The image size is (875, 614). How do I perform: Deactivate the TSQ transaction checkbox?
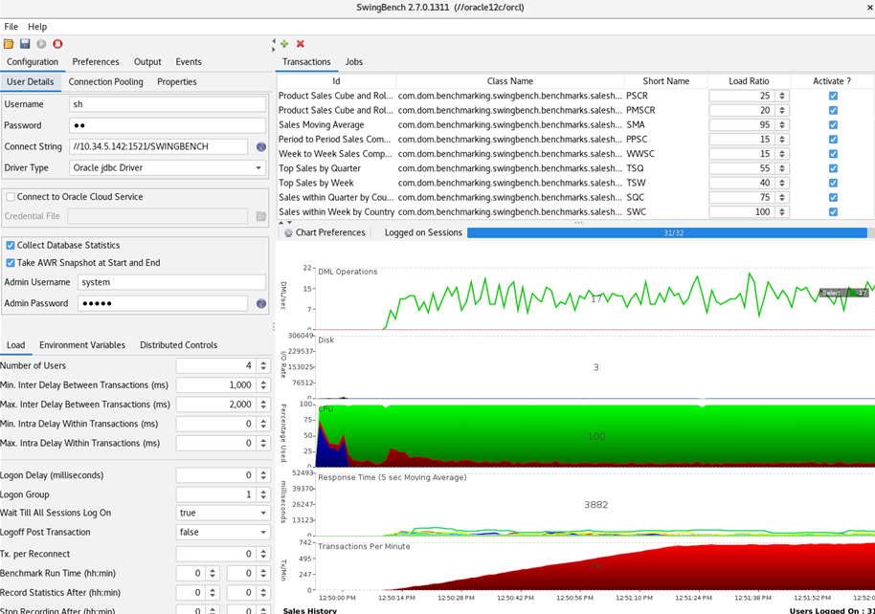click(833, 168)
